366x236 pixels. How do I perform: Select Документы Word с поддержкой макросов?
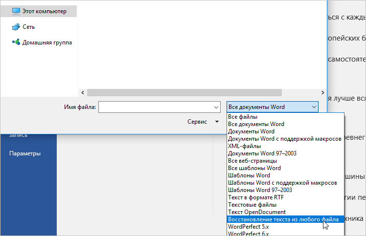coord(284,139)
